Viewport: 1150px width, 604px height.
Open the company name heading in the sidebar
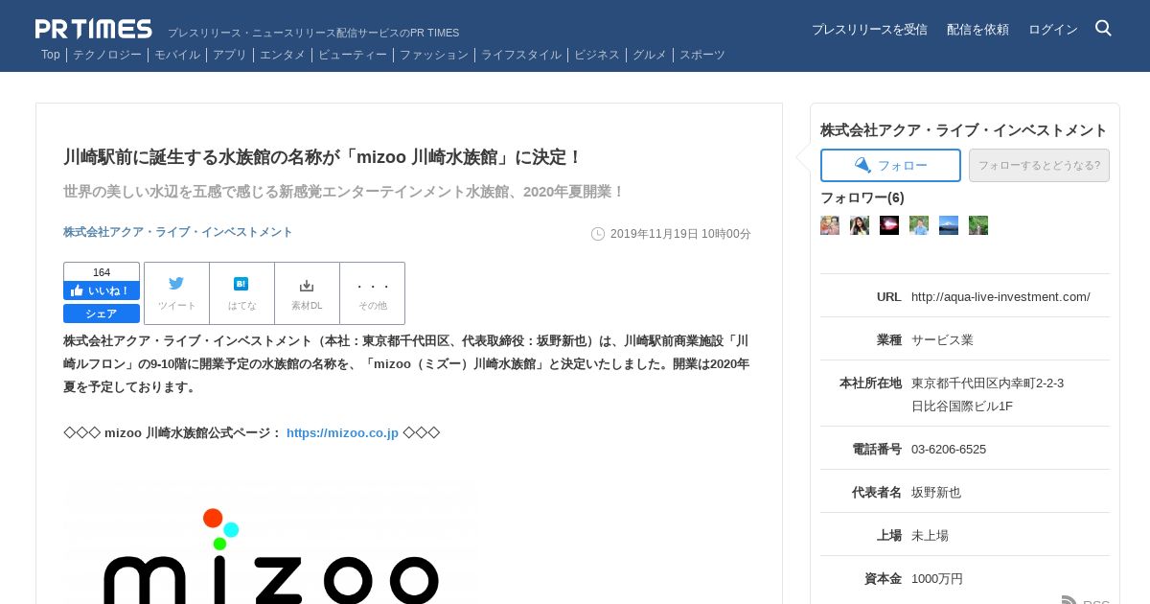964,130
